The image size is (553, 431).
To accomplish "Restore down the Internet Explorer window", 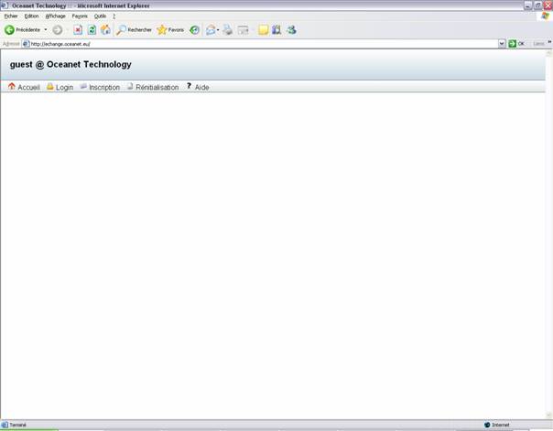I will 537,5.
